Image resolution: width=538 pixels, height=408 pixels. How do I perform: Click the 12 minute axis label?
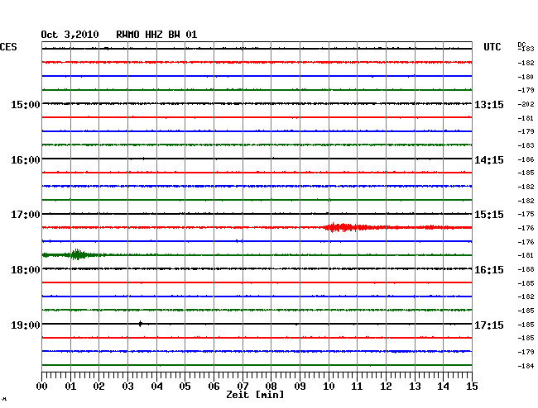coord(386,386)
